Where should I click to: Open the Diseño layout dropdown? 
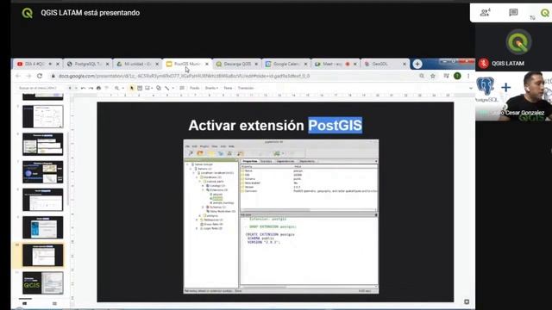click(211, 88)
